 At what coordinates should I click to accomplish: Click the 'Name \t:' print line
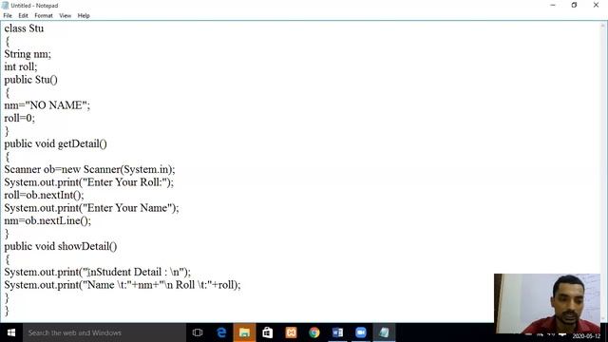(x=123, y=285)
